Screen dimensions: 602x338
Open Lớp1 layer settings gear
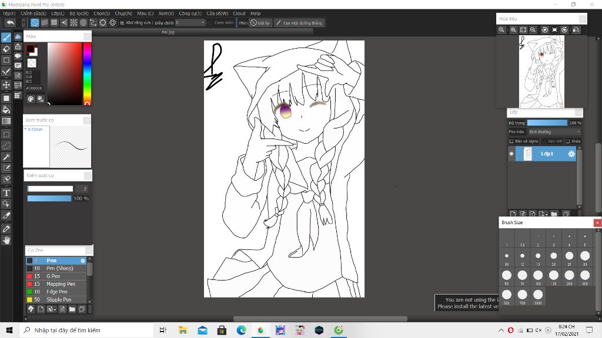(571, 154)
